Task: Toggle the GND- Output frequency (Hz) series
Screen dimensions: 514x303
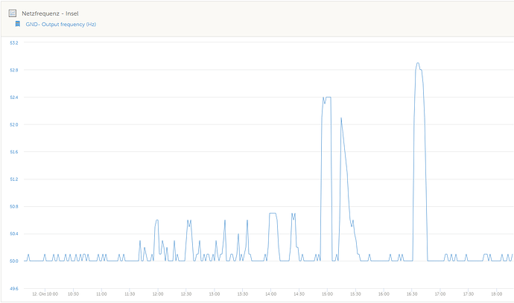Action: pyautogui.click(x=60, y=25)
